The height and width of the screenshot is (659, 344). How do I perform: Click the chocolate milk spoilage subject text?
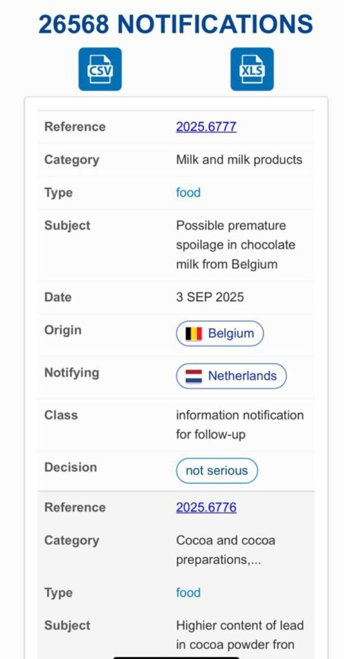pos(235,245)
